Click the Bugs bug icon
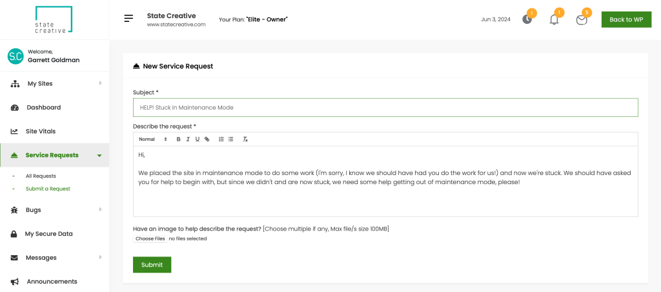Viewport: 661px width, 292px height. click(x=14, y=210)
